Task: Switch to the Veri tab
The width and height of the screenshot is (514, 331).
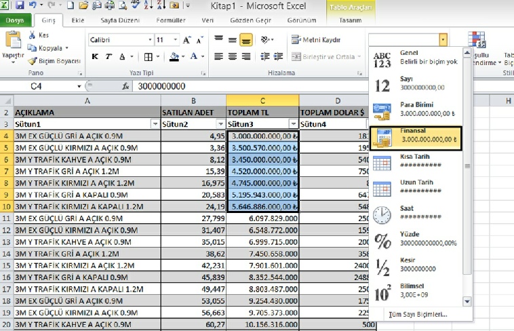Action: [207, 20]
